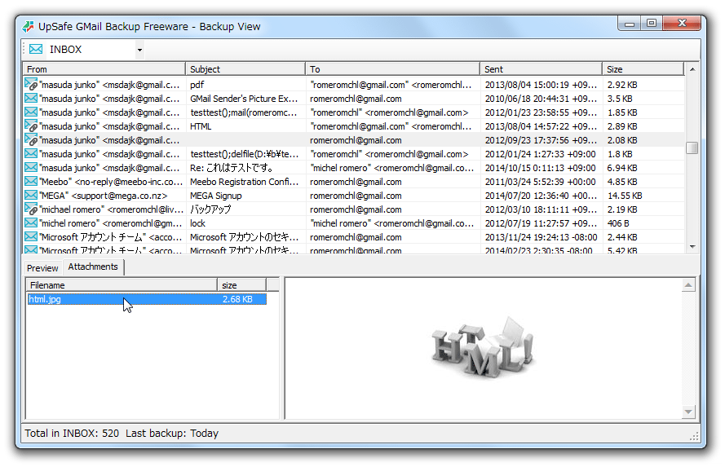Close the Backup View window
Screen dimensions: 725x467
(682, 24)
